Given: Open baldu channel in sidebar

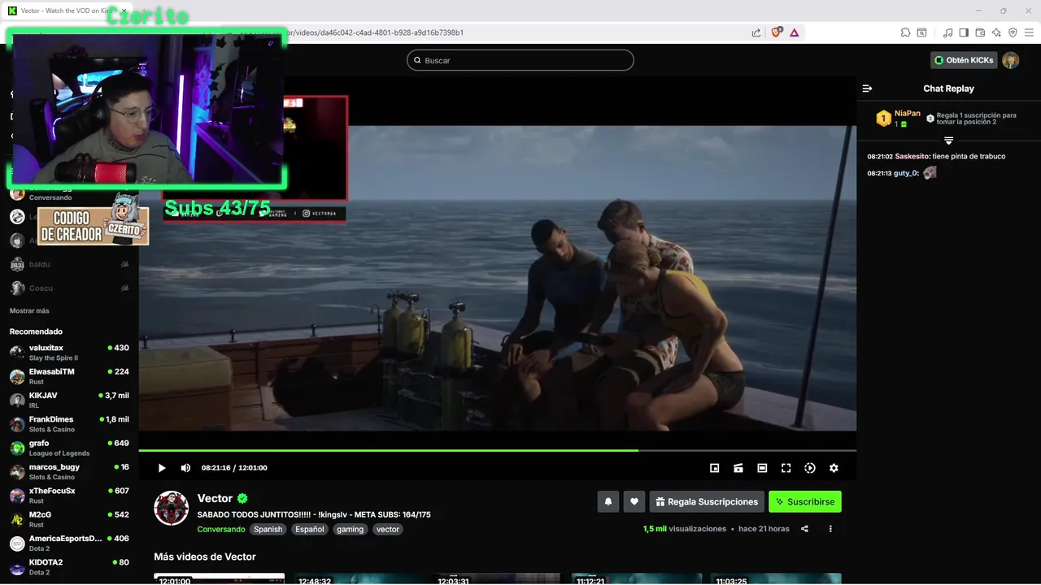Looking at the screenshot, I should (x=69, y=264).
